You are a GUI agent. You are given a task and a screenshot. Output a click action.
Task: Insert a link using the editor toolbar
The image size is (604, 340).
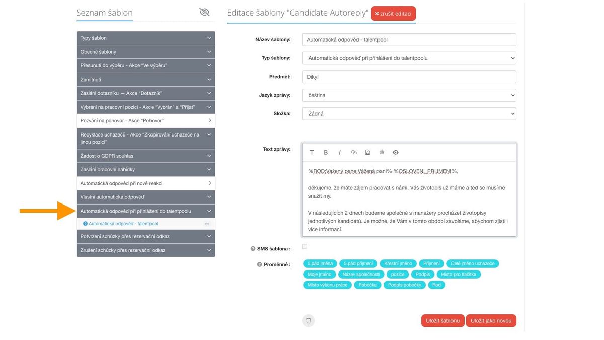[x=354, y=152]
